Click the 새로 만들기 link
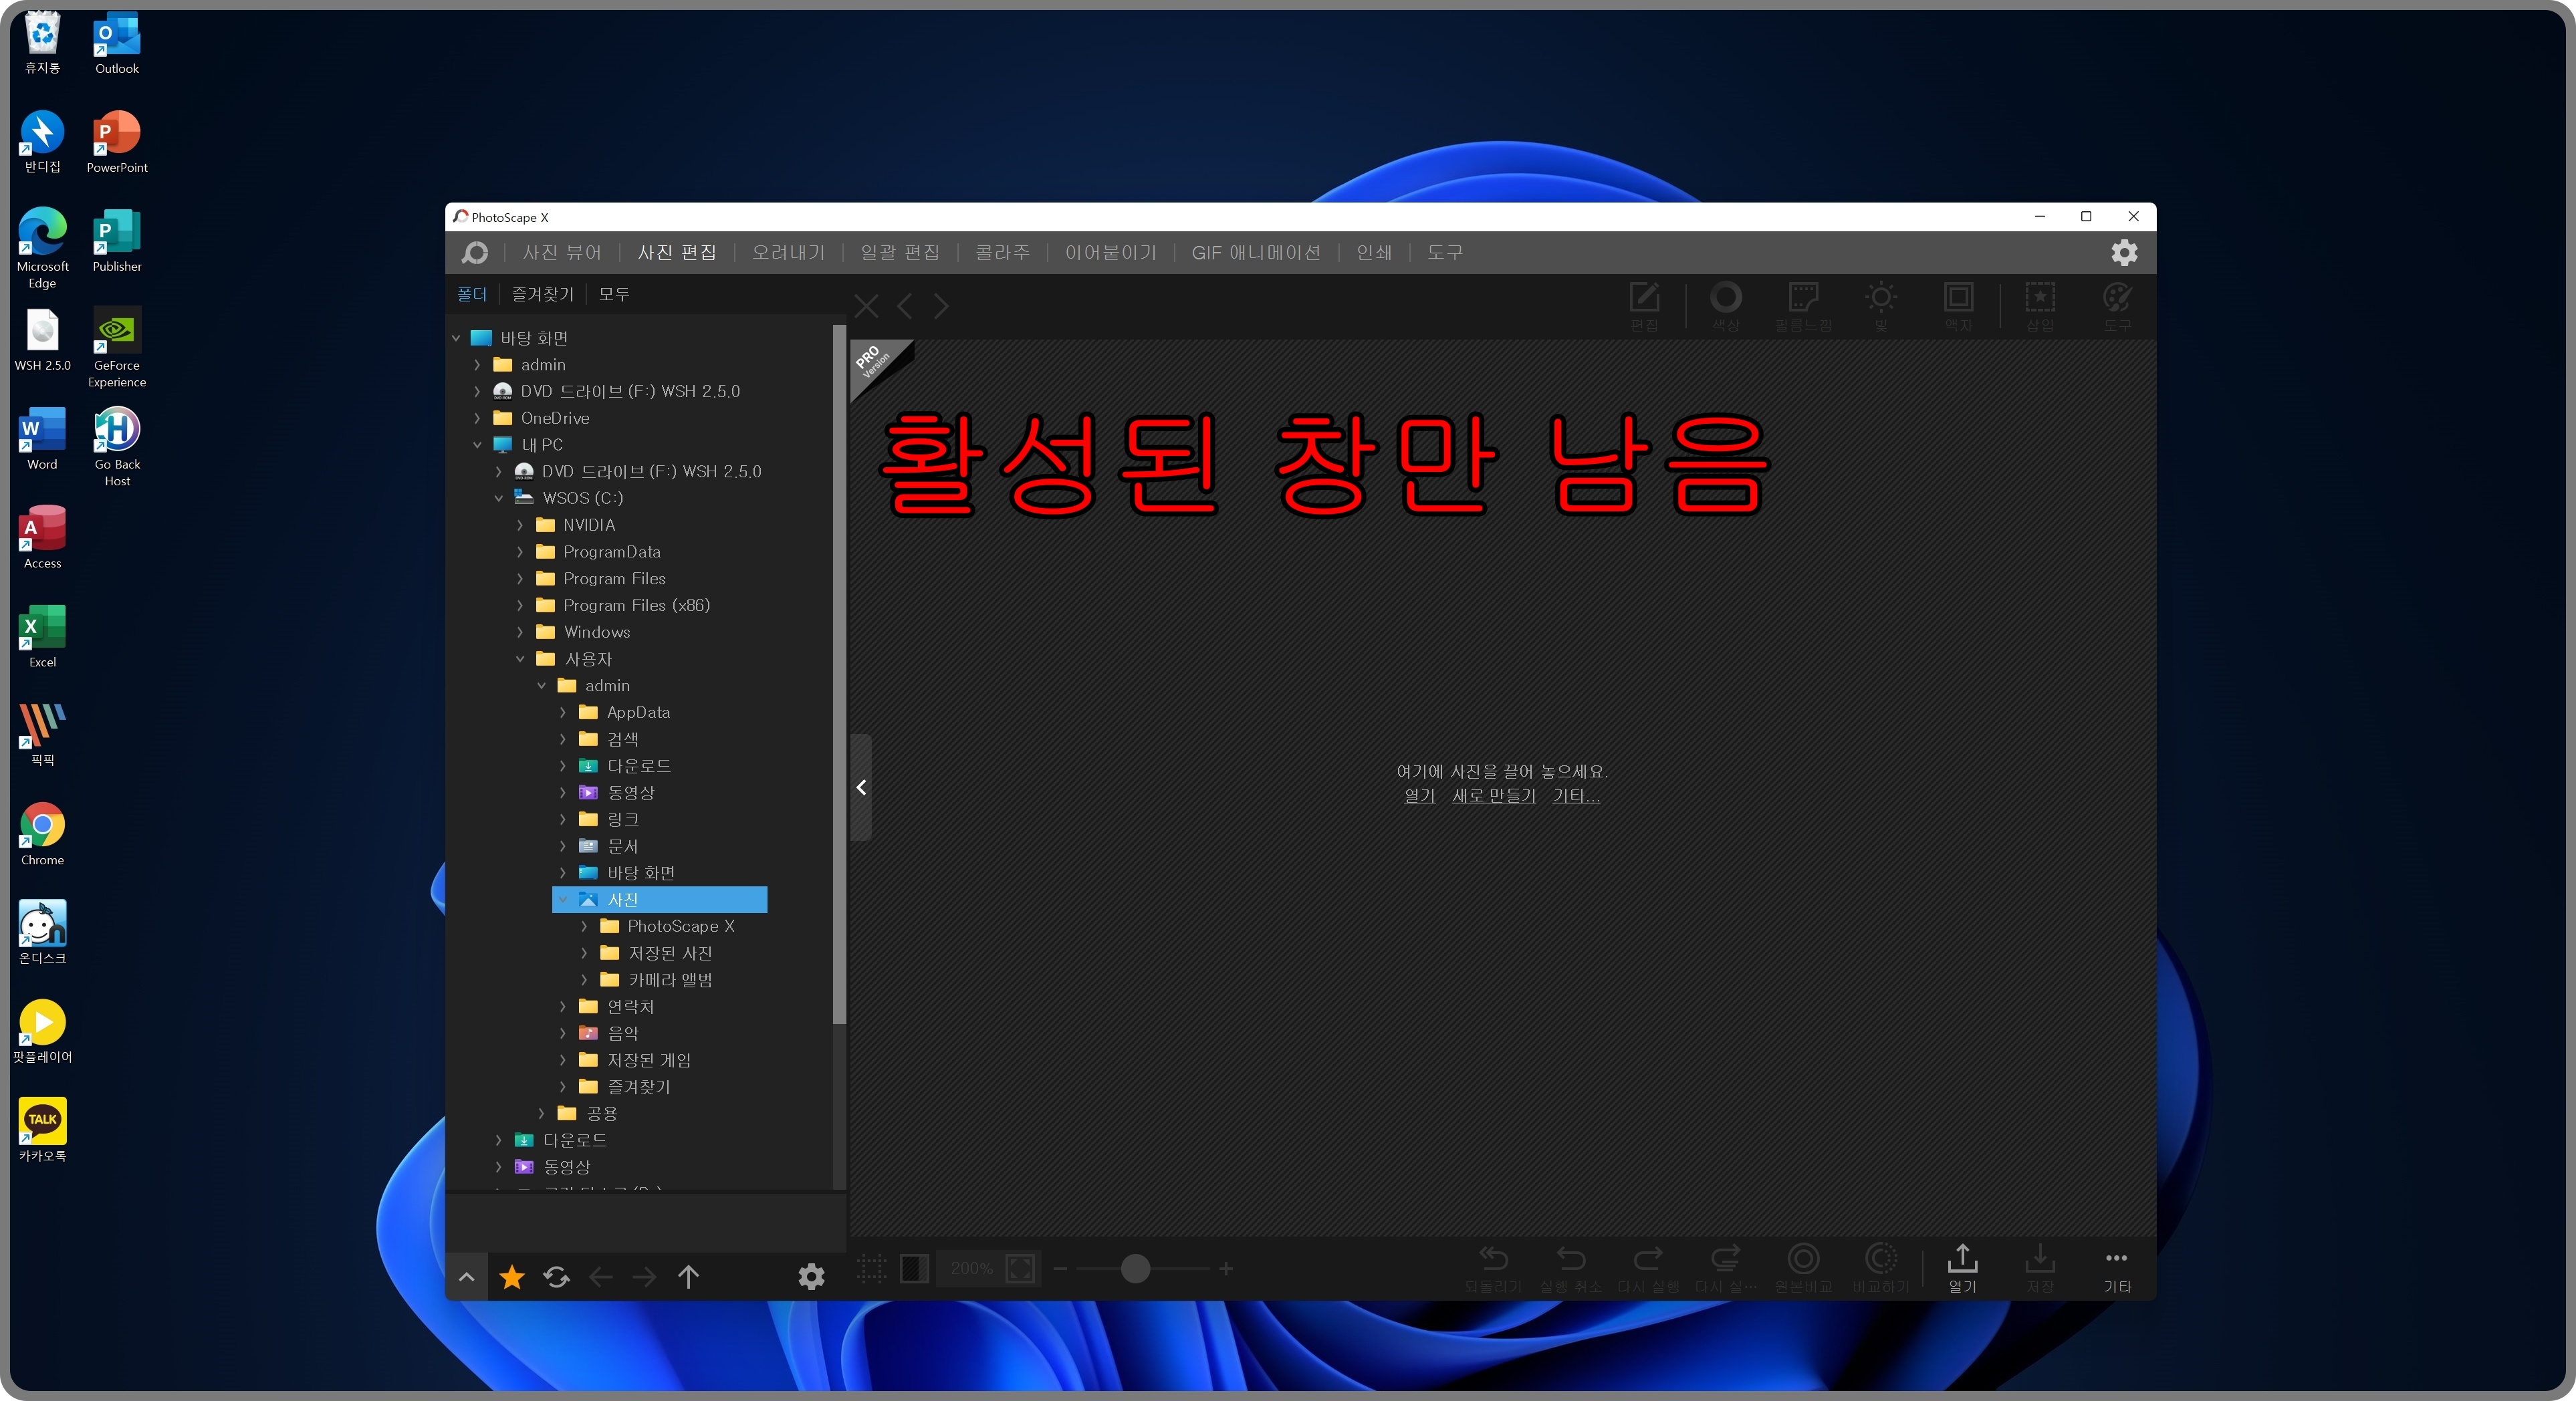This screenshot has height=1401, width=2576. pyautogui.click(x=1493, y=795)
